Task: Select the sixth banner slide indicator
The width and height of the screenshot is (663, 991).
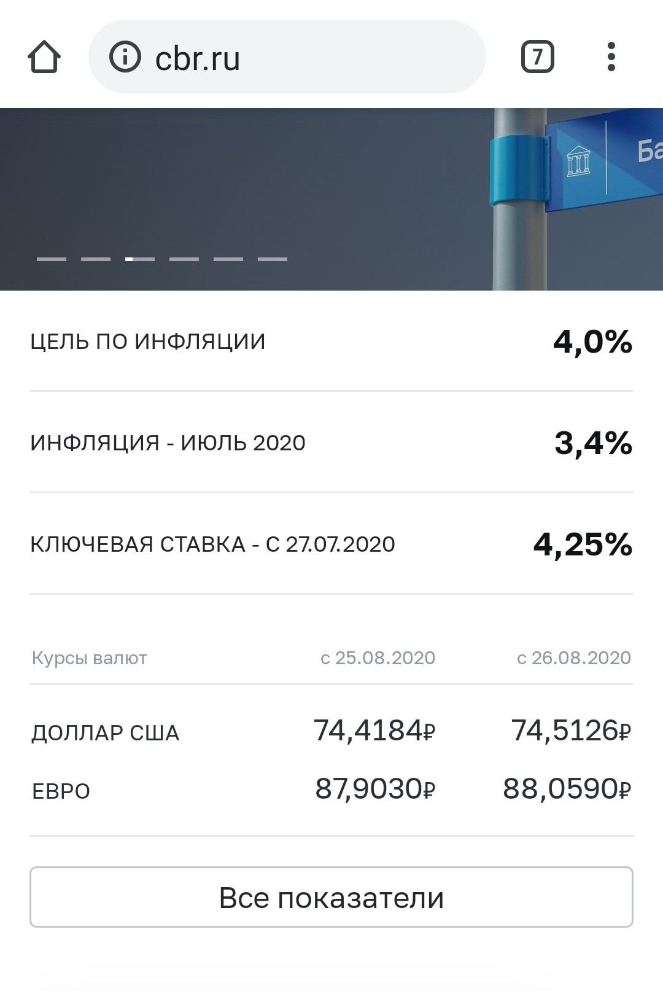Action: point(273,259)
